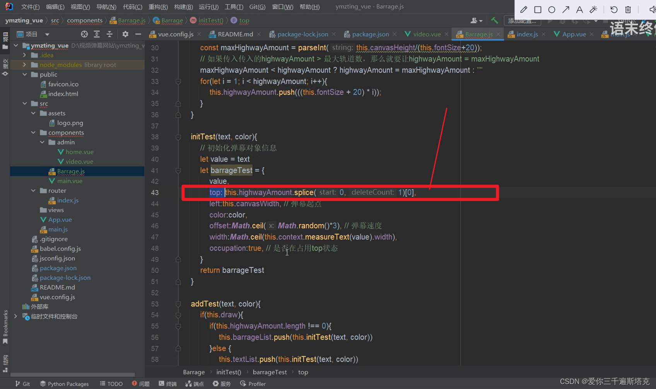Expand 临时文件和控制台 node
Viewport: 656px width, 389px height.
pyautogui.click(x=15, y=316)
